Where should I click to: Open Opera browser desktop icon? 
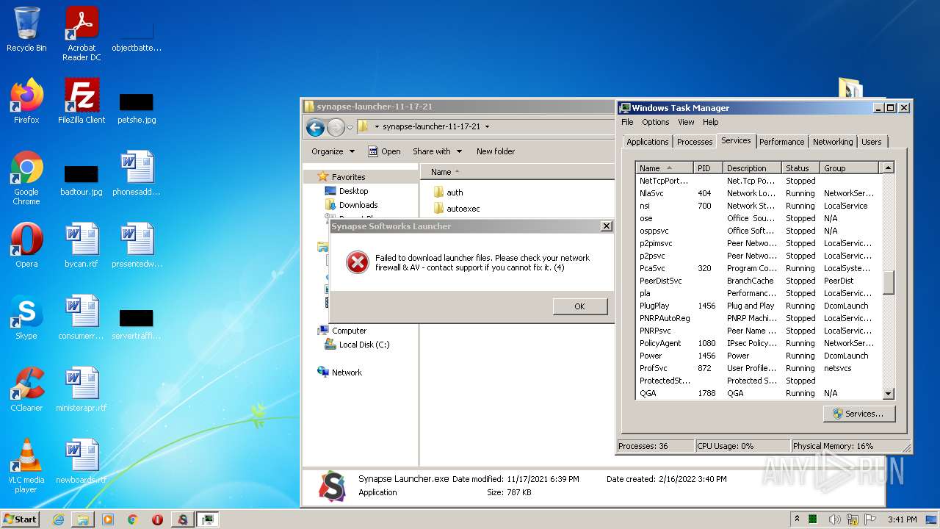tap(26, 245)
